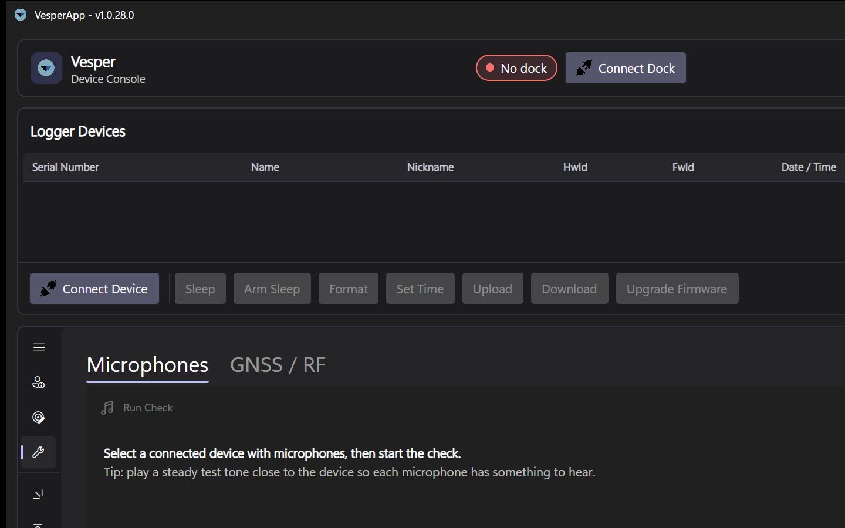The height and width of the screenshot is (528, 845).
Task: Click the Vesper bird logo in header
Action: (x=46, y=68)
